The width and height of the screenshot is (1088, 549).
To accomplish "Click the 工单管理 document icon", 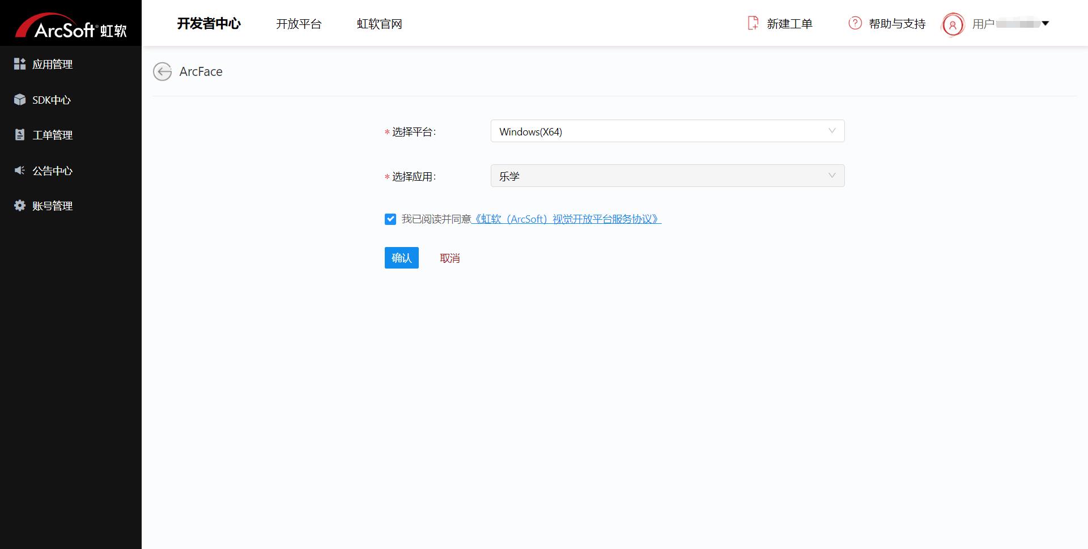I will tap(20, 135).
